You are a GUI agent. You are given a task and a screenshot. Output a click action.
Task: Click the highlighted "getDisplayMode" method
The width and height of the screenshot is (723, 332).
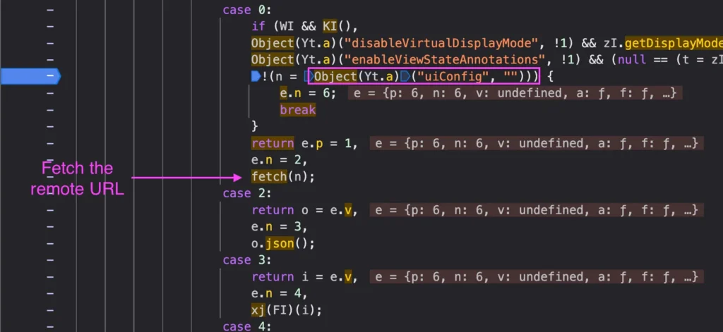(x=673, y=43)
